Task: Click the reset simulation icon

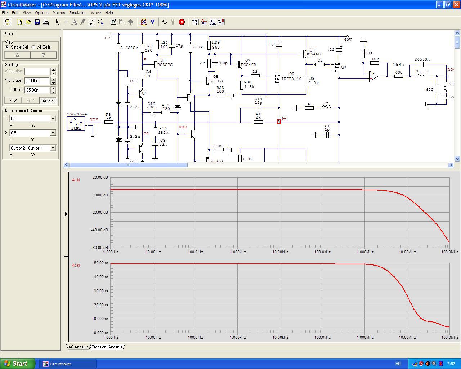Action: tap(165, 22)
